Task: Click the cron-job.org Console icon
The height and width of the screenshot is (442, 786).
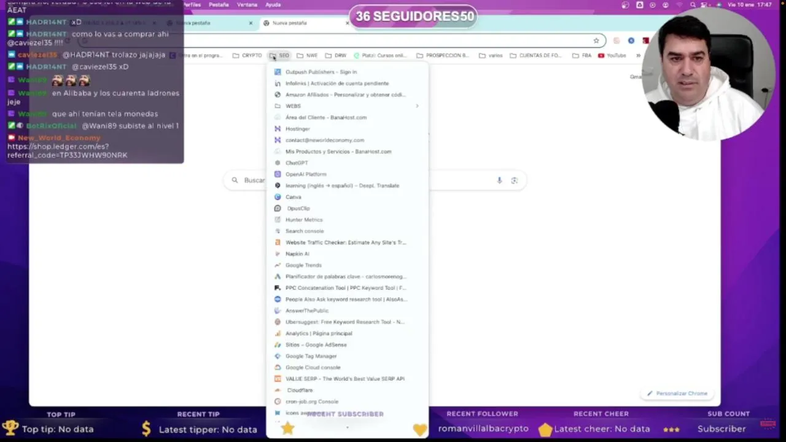Action: [x=278, y=401]
